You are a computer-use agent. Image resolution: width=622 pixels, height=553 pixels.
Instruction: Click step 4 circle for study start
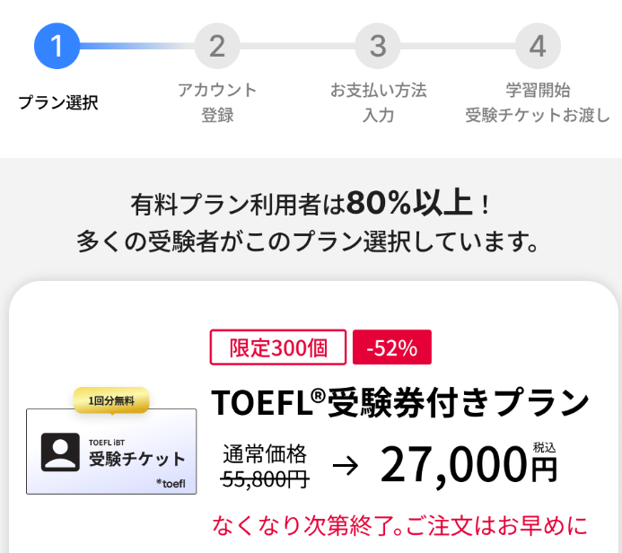pyautogui.click(x=538, y=46)
